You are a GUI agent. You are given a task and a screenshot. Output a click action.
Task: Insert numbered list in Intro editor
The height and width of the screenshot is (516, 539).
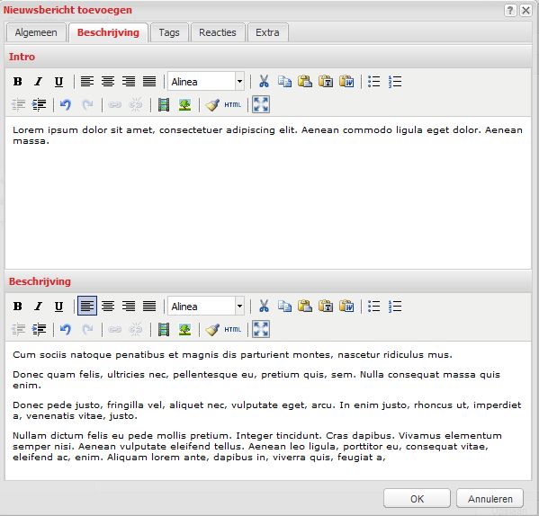pyautogui.click(x=395, y=82)
